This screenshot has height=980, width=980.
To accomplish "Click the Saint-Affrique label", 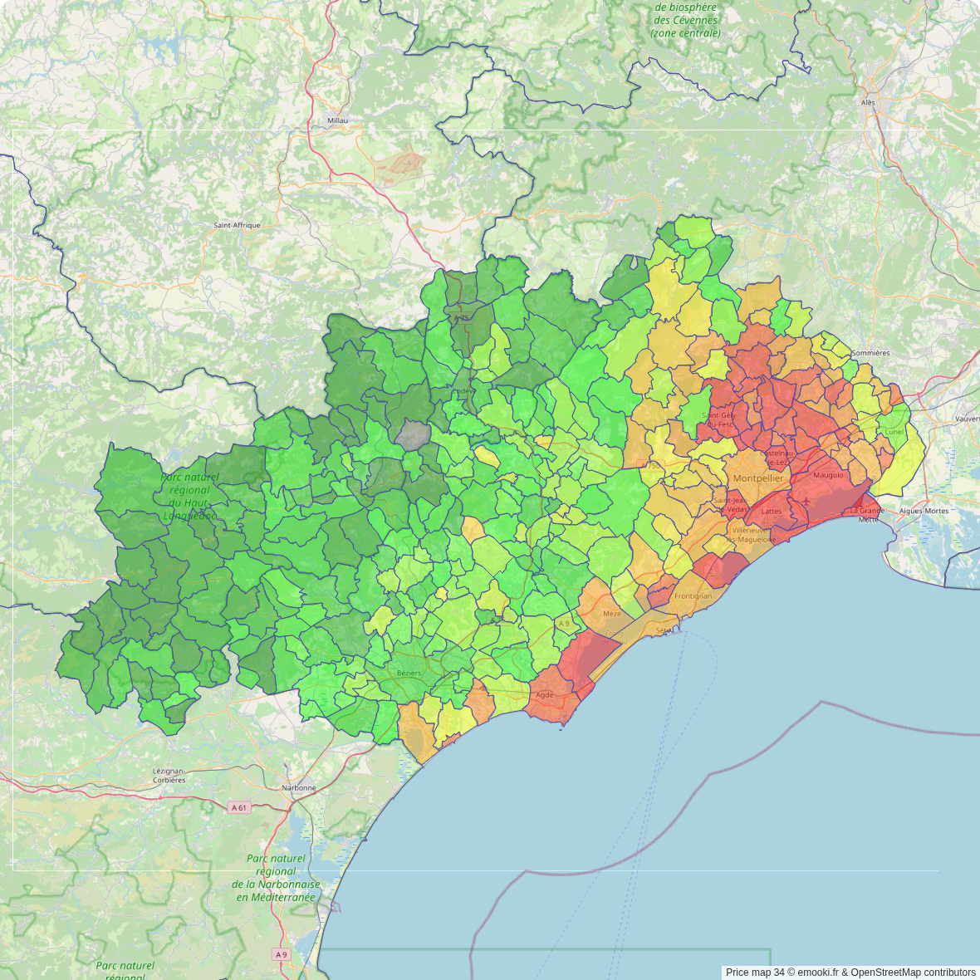I will 237,225.
